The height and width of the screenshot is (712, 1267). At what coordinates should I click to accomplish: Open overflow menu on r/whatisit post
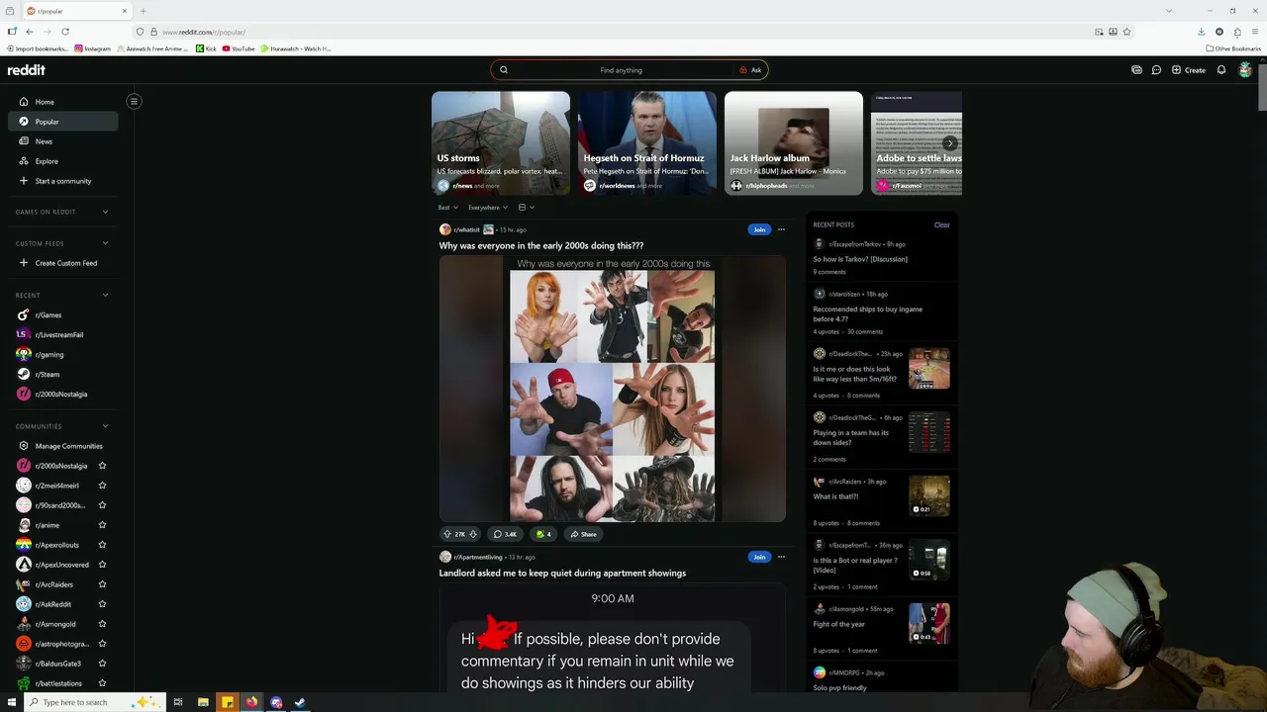tap(781, 229)
